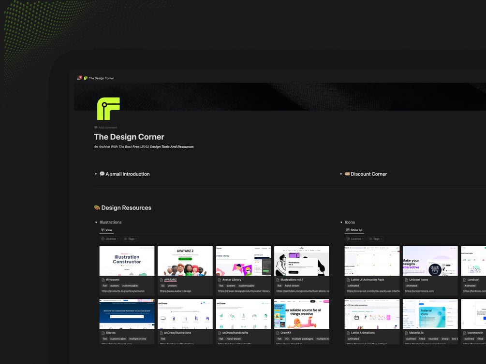Click the palette emoji beside Design Resources

point(97,208)
